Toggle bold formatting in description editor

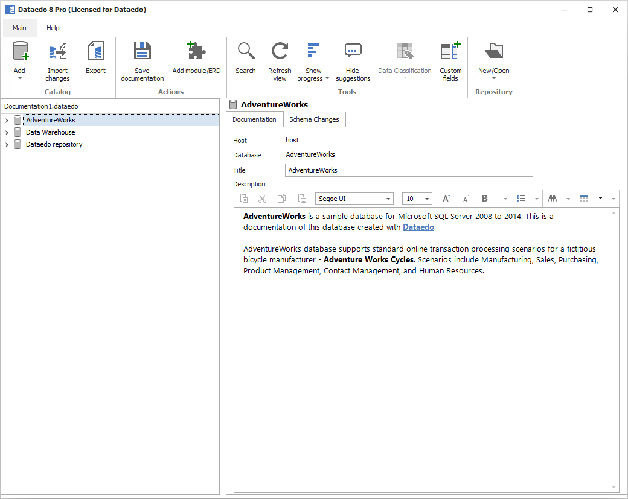pyautogui.click(x=484, y=199)
